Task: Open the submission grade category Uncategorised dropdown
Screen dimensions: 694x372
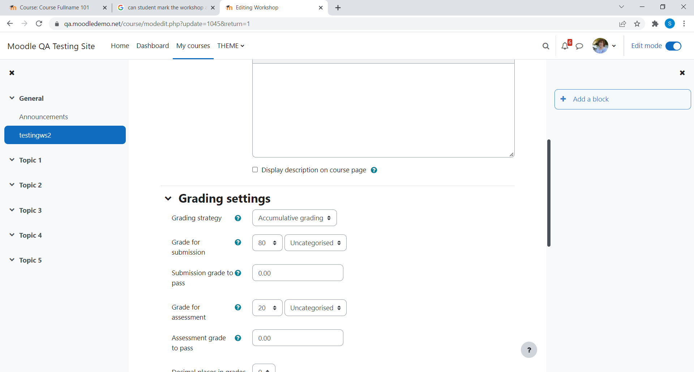Action: coord(315,243)
